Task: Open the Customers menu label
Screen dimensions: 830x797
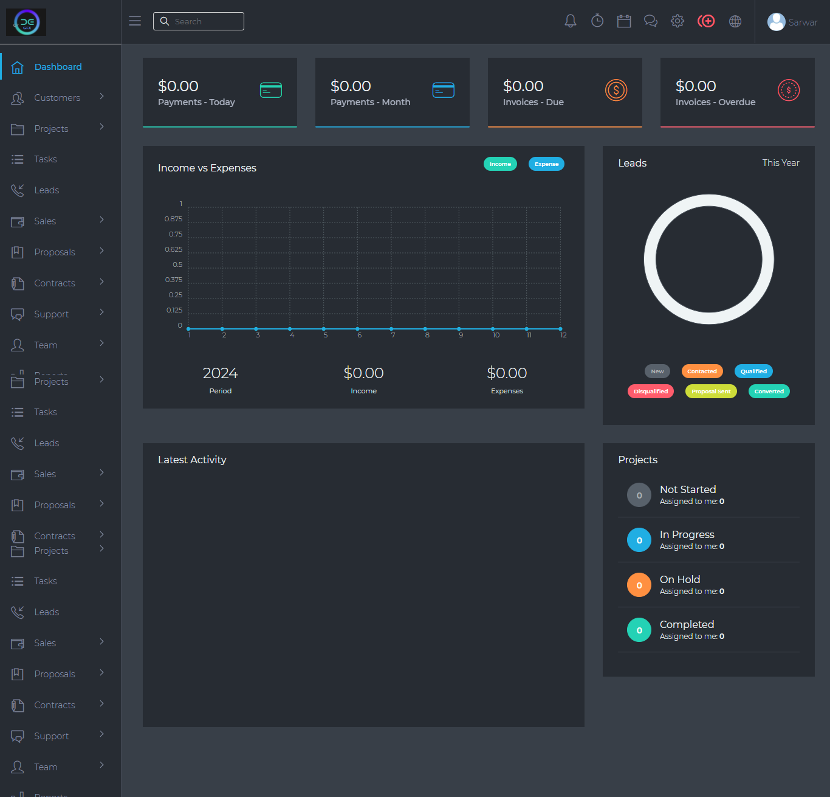Action: click(57, 98)
